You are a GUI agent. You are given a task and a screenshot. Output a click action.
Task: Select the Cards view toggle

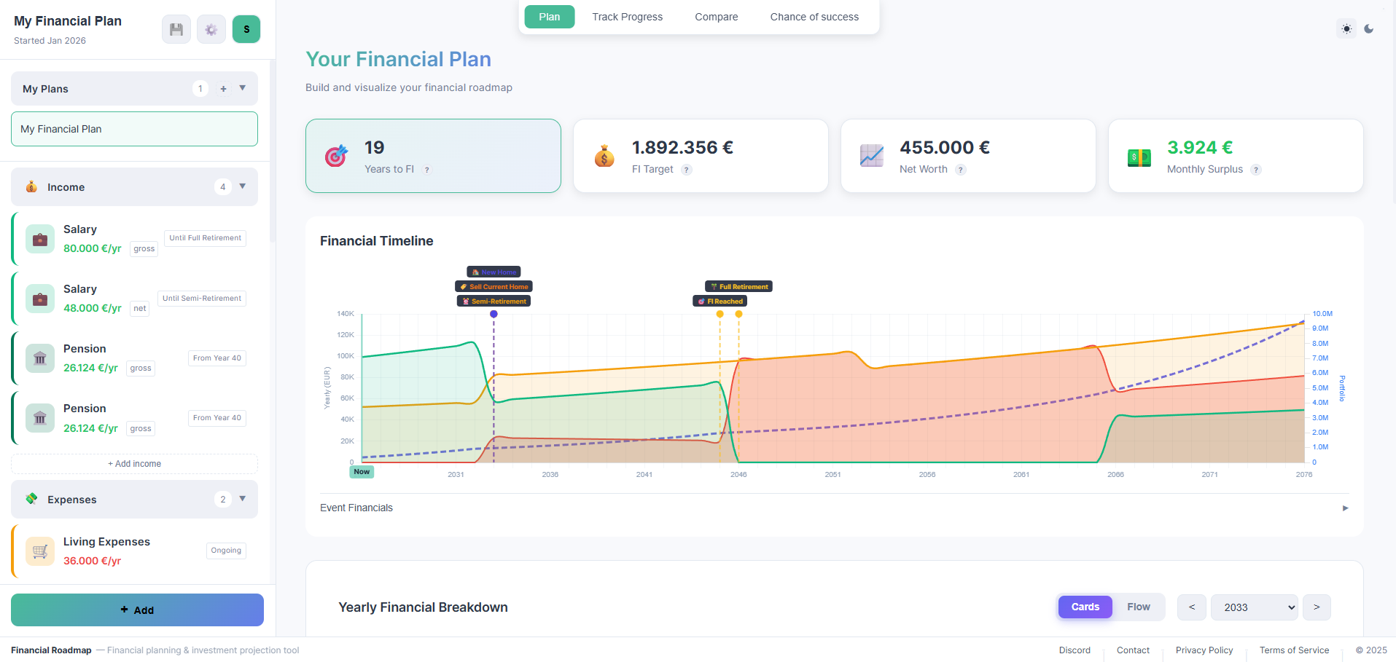pos(1085,607)
